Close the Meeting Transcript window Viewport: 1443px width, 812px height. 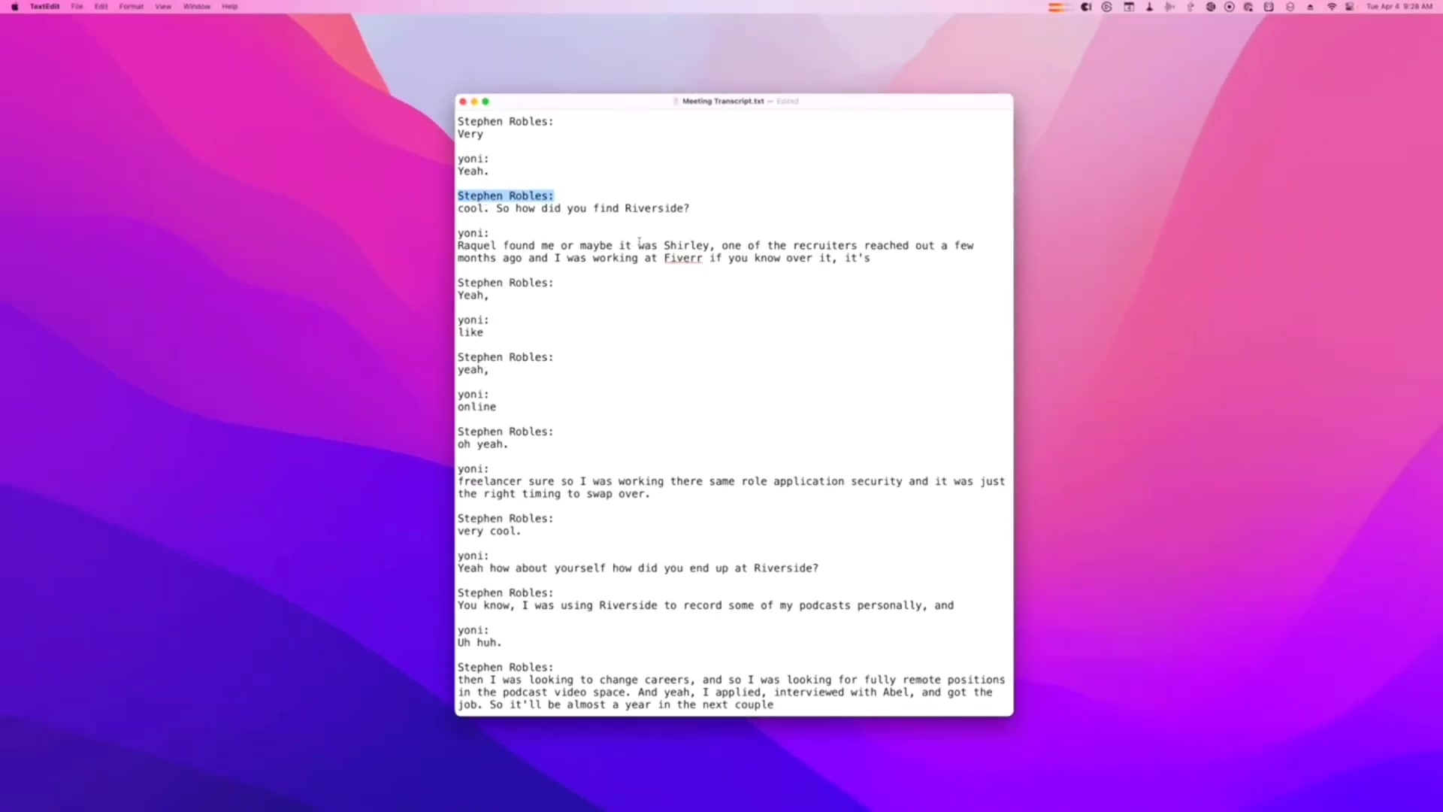click(x=463, y=101)
